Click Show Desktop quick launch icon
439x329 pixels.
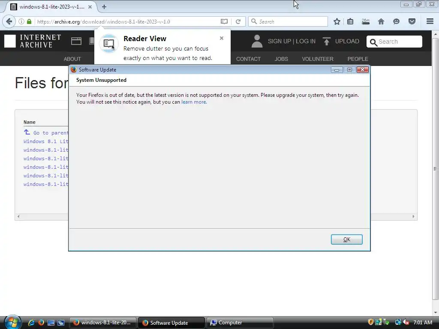pos(51,323)
